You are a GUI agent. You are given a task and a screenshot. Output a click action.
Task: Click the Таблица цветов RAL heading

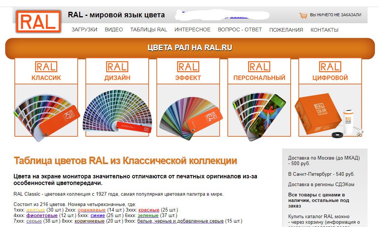(x=125, y=161)
